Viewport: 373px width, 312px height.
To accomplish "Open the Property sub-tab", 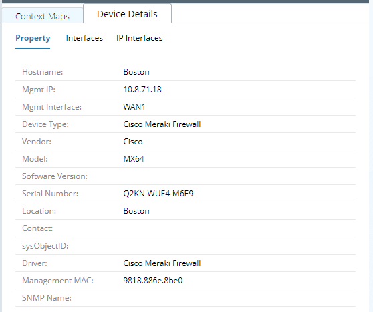I will click(x=33, y=38).
